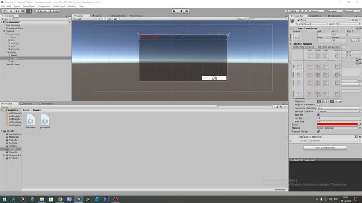The height and width of the screenshot is (203, 362).
Task: Open the Component menu
Action: coord(44,6)
